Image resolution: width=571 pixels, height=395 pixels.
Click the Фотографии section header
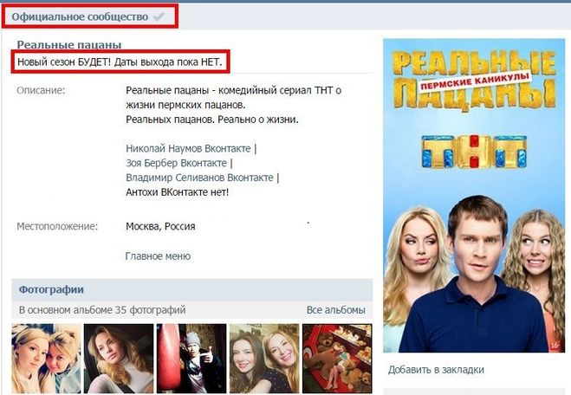(x=51, y=290)
